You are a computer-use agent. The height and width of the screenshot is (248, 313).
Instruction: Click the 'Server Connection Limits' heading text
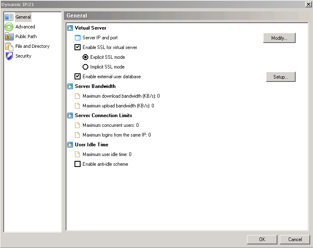click(x=104, y=115)
